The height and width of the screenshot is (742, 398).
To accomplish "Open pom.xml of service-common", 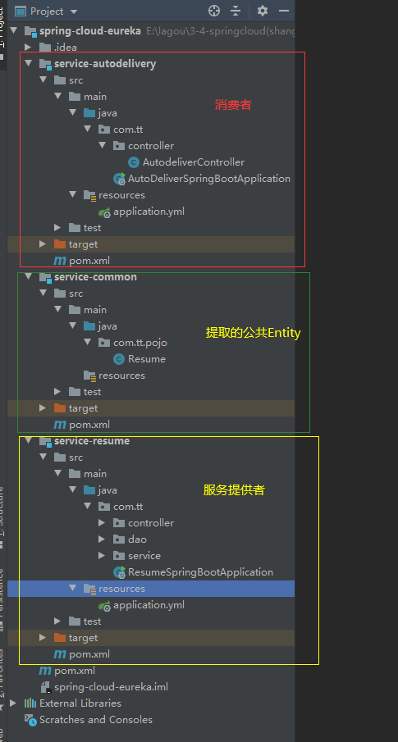I will (89, 425).
